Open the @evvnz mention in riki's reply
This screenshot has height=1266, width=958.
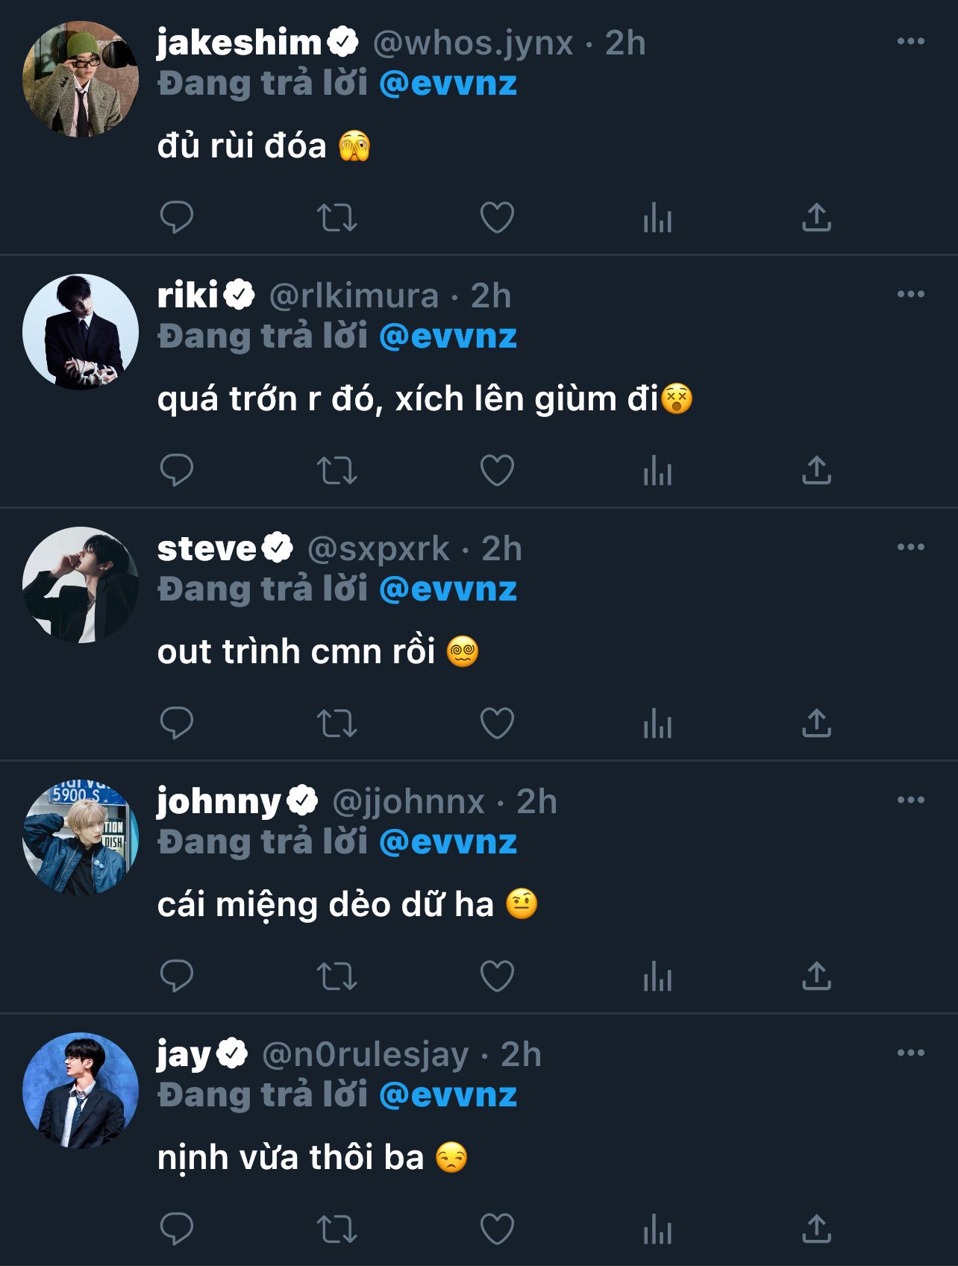coord(448,336)
